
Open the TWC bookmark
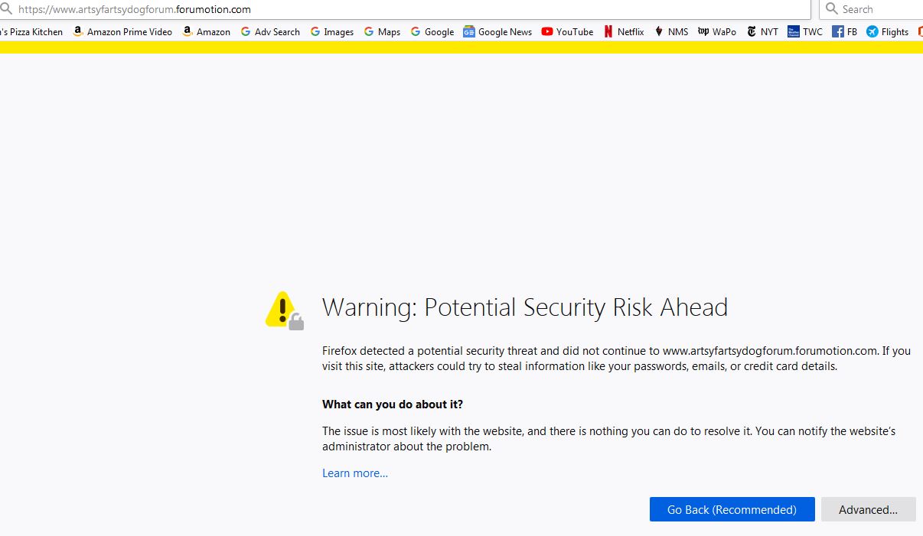805,31
